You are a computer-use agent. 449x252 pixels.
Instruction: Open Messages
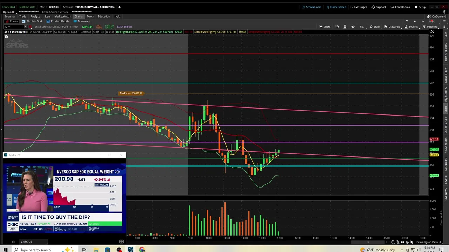coord(358,7)
